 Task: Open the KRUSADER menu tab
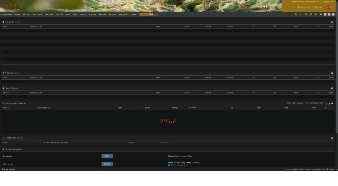click(124, 15)
